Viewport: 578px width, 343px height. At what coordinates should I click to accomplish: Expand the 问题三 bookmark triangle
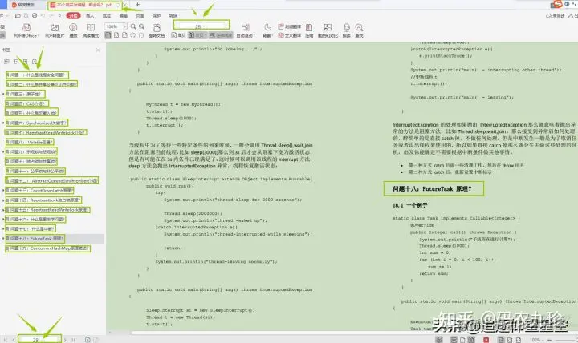click(x=3, y=95)
